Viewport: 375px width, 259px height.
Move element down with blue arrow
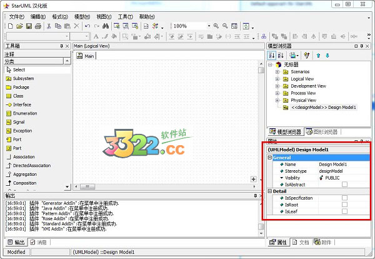[x=327, y=56]
